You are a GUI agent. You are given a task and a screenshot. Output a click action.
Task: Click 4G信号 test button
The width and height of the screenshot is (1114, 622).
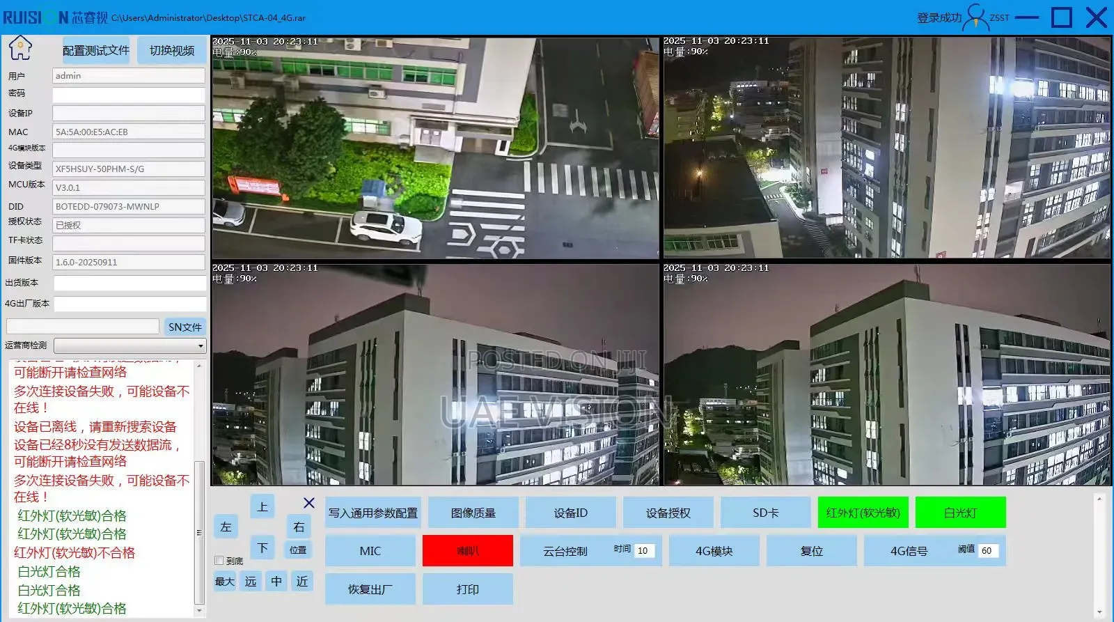[x=909, y=551]
